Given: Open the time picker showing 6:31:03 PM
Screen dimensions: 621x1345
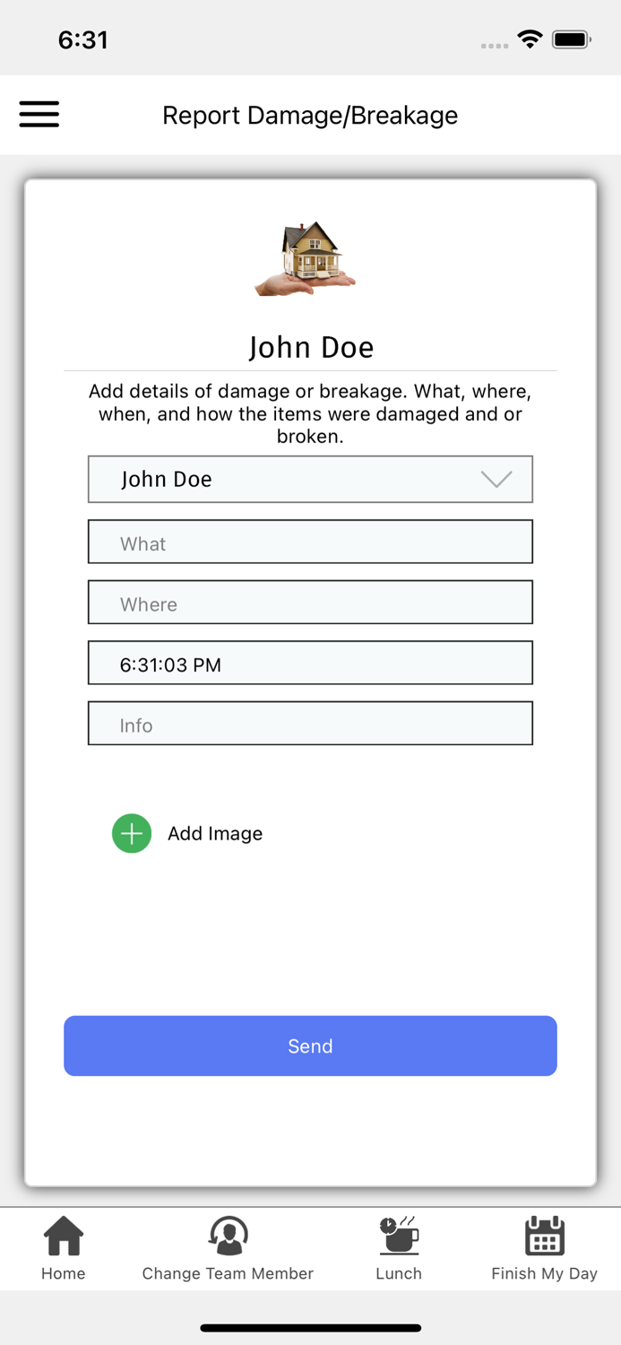Looking at the screenshot, I should pos(310,663).
